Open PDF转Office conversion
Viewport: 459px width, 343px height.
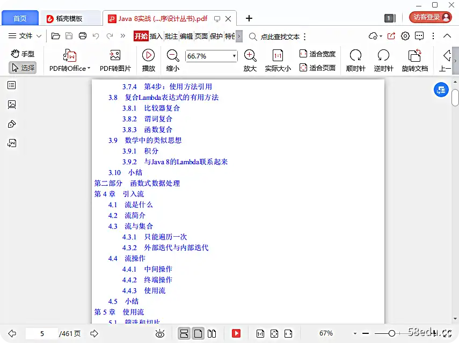pyautogui.click(x=70, y=61)
